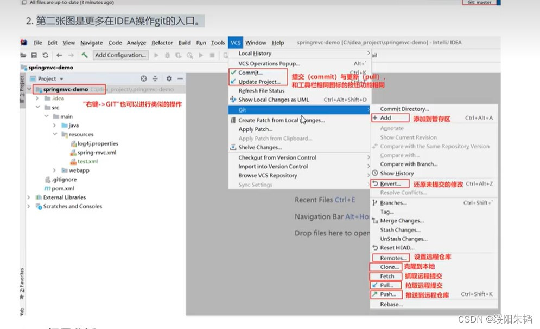Choose Add in Git submenu
Viewport: 540px width, 329px height.
(x=434, y=118)
